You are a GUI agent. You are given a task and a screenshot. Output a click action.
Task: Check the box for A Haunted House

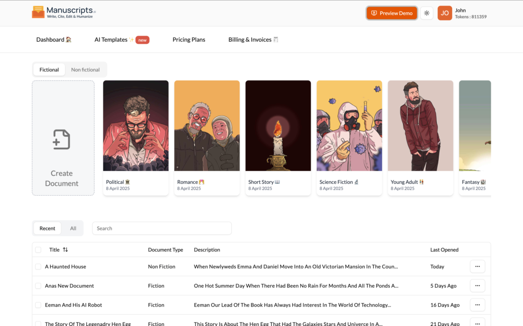coord(38,267)
